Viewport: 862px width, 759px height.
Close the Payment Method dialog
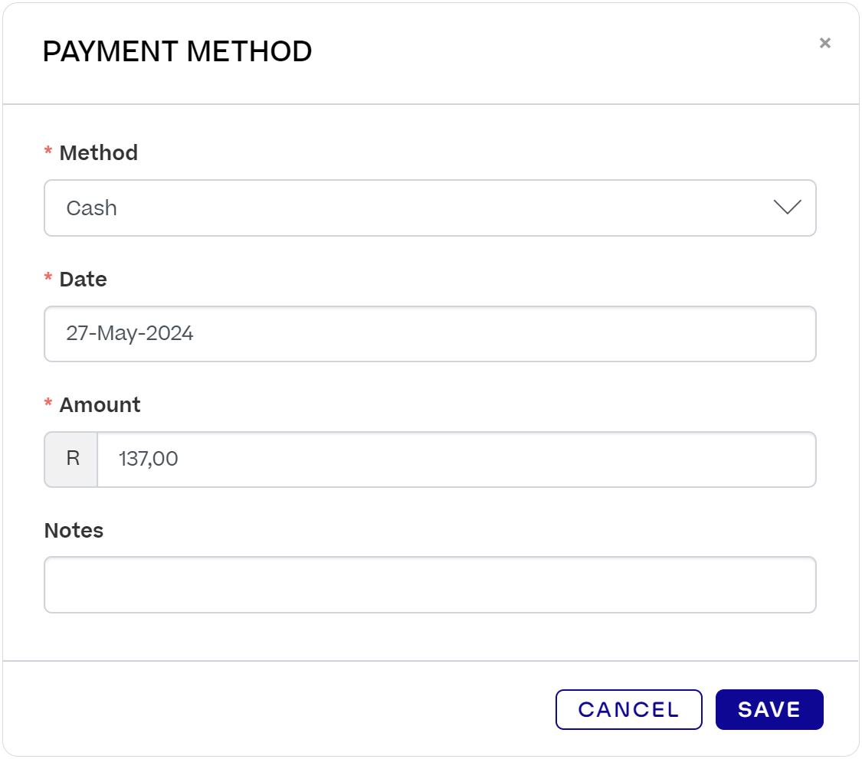point(824,43)
